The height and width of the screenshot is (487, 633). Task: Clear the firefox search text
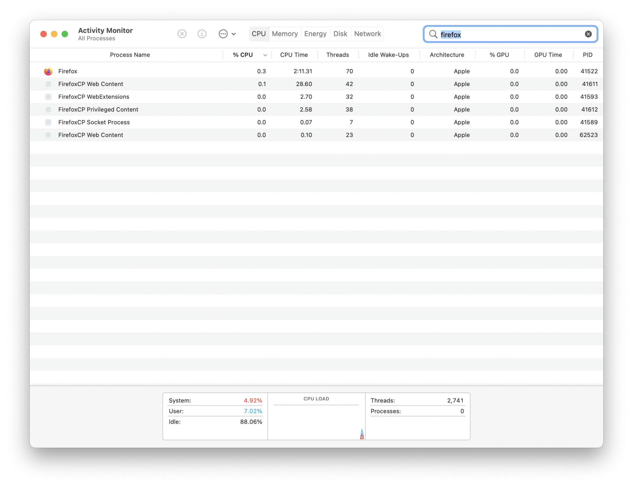[588, 34]
